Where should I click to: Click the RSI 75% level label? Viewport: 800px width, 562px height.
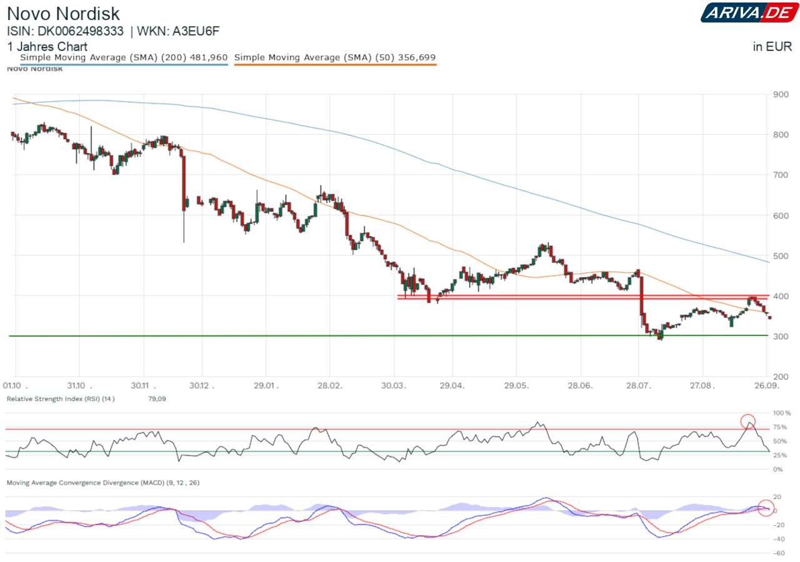click(779, 427)
